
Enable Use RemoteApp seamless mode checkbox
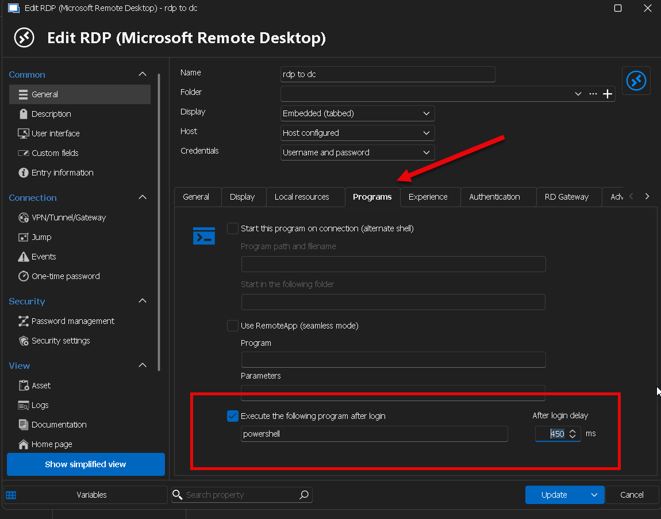click(x=233, y=326)
